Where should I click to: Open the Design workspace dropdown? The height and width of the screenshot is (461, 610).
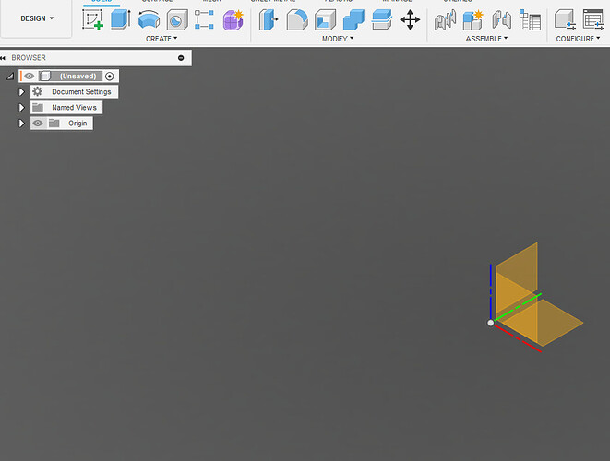pos(37,18)
